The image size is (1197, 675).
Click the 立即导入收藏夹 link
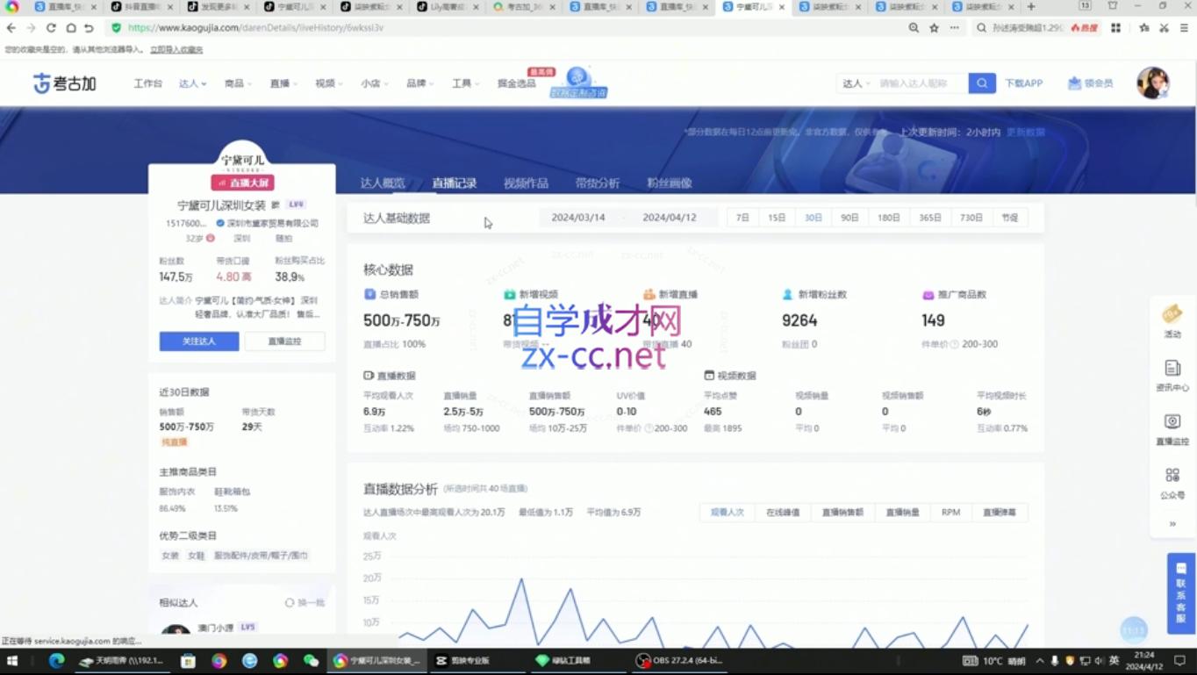pyautogui.click(x=176, y=50)
